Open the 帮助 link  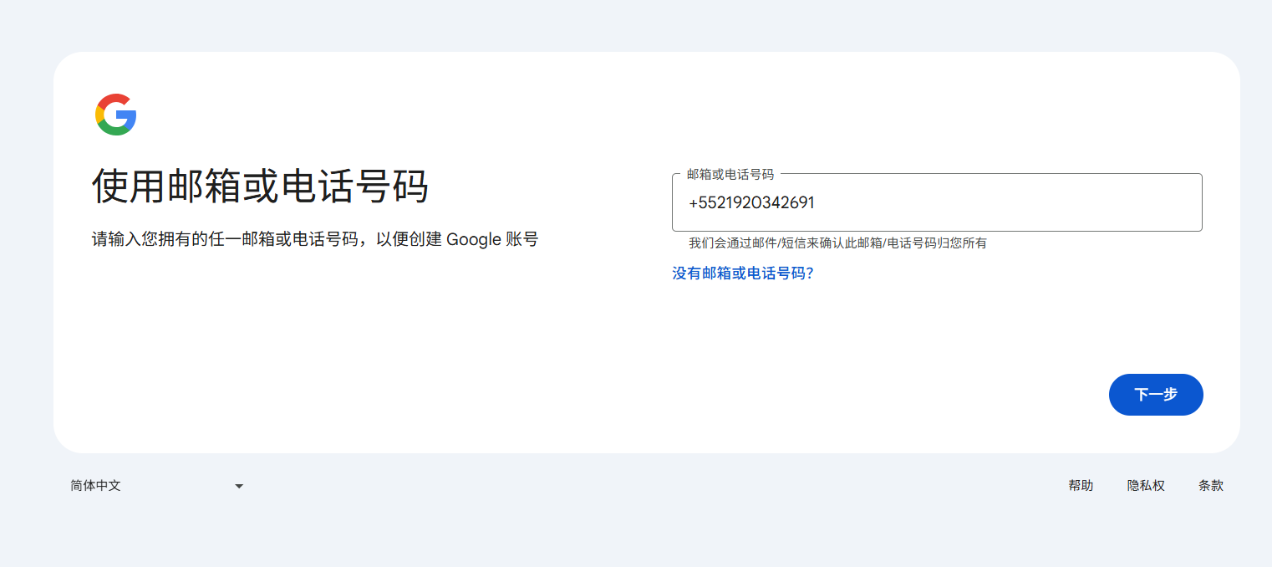[x=1081, y=486]
